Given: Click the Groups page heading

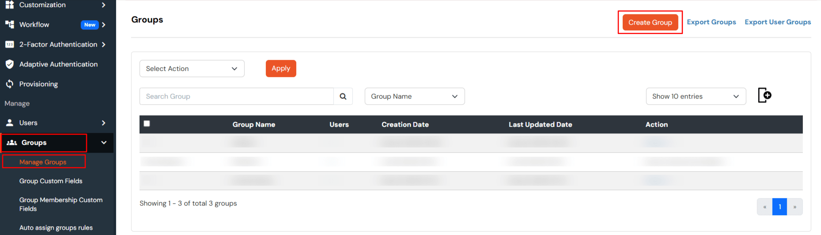Looking at the screenshot, I should pos(147,20).
